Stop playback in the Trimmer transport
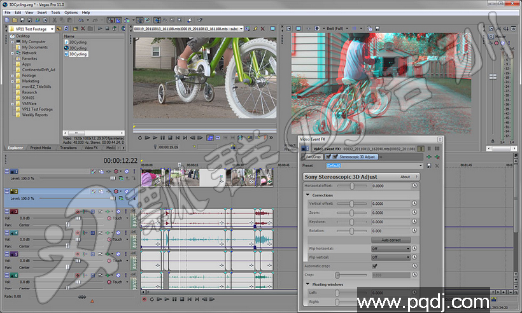Screen dimensions: 522x313 pos(170,137)
